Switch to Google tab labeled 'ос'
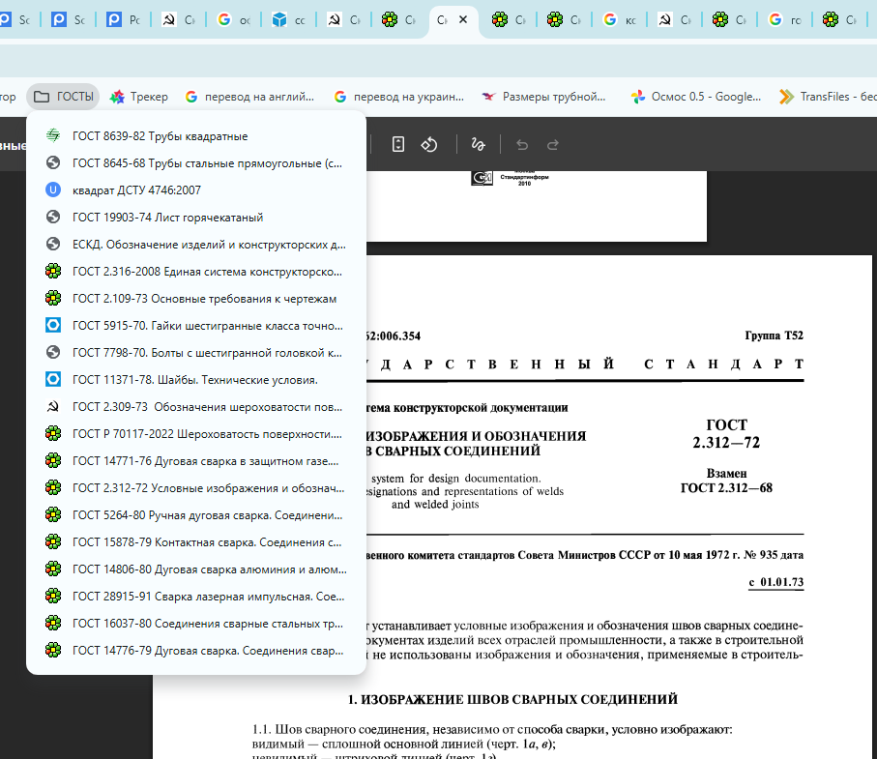This screenshot has height=759, width=877. click(x=234, y=20)
